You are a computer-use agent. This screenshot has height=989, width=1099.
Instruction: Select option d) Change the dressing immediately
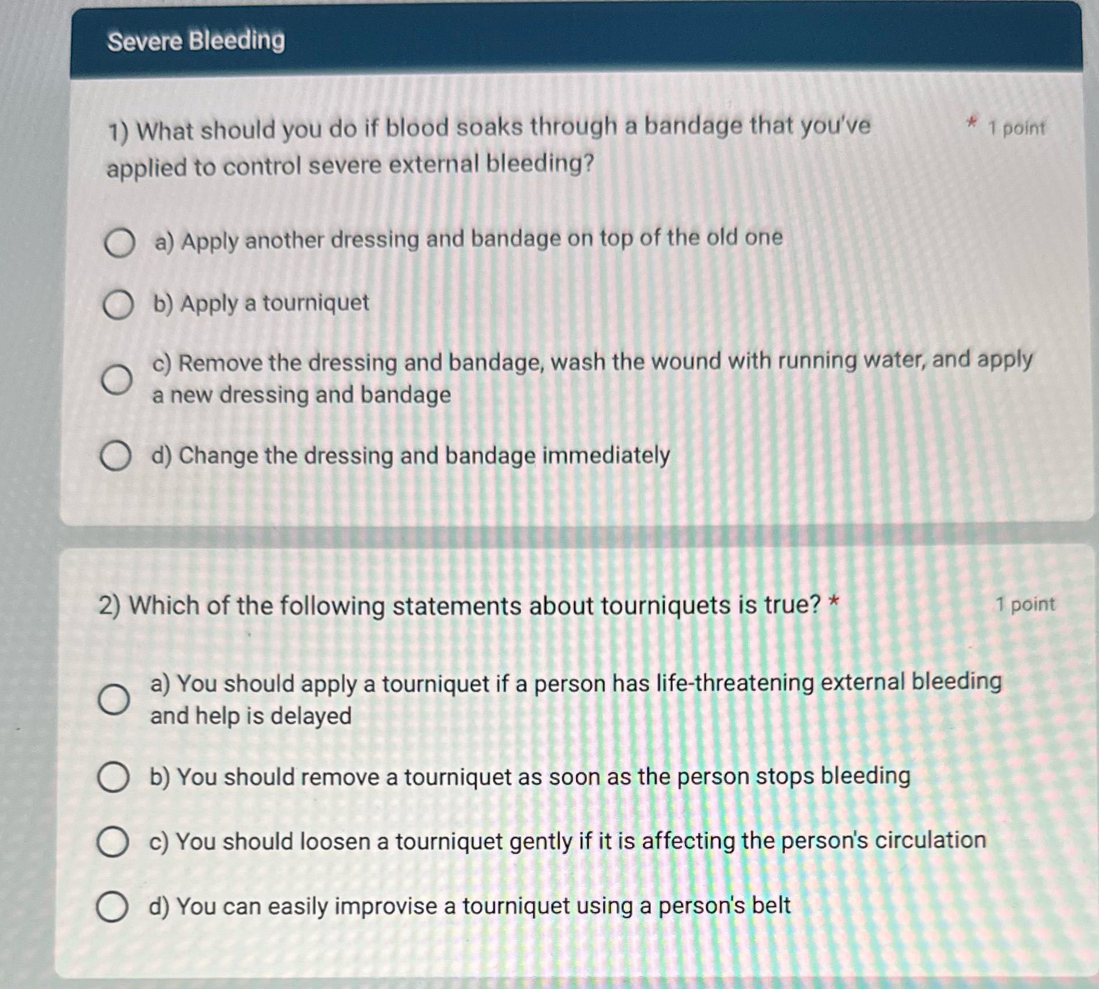[119, 457]
